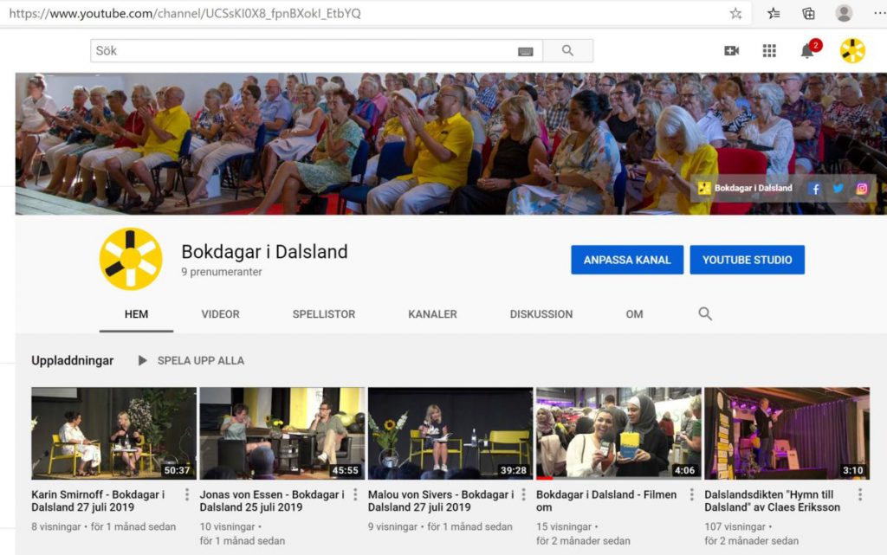Open the Facebook link on banner
Viewport: 887px width, 555px height.
[x=814, y=188]
